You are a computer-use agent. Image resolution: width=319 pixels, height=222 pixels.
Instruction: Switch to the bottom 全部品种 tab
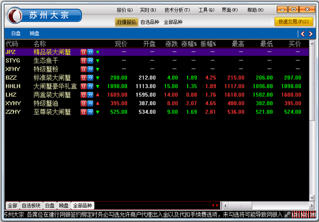tap(82, 206)
